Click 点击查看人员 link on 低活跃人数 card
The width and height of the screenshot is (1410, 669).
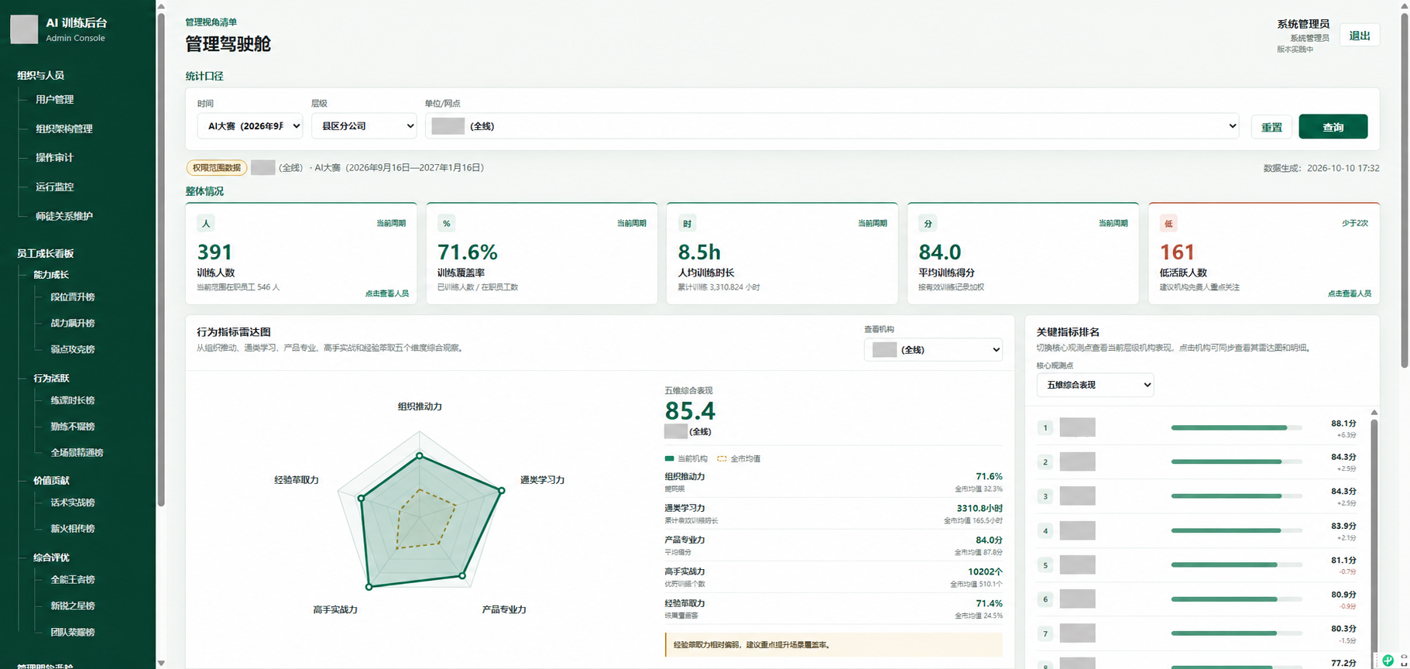tap(1349, 293)
